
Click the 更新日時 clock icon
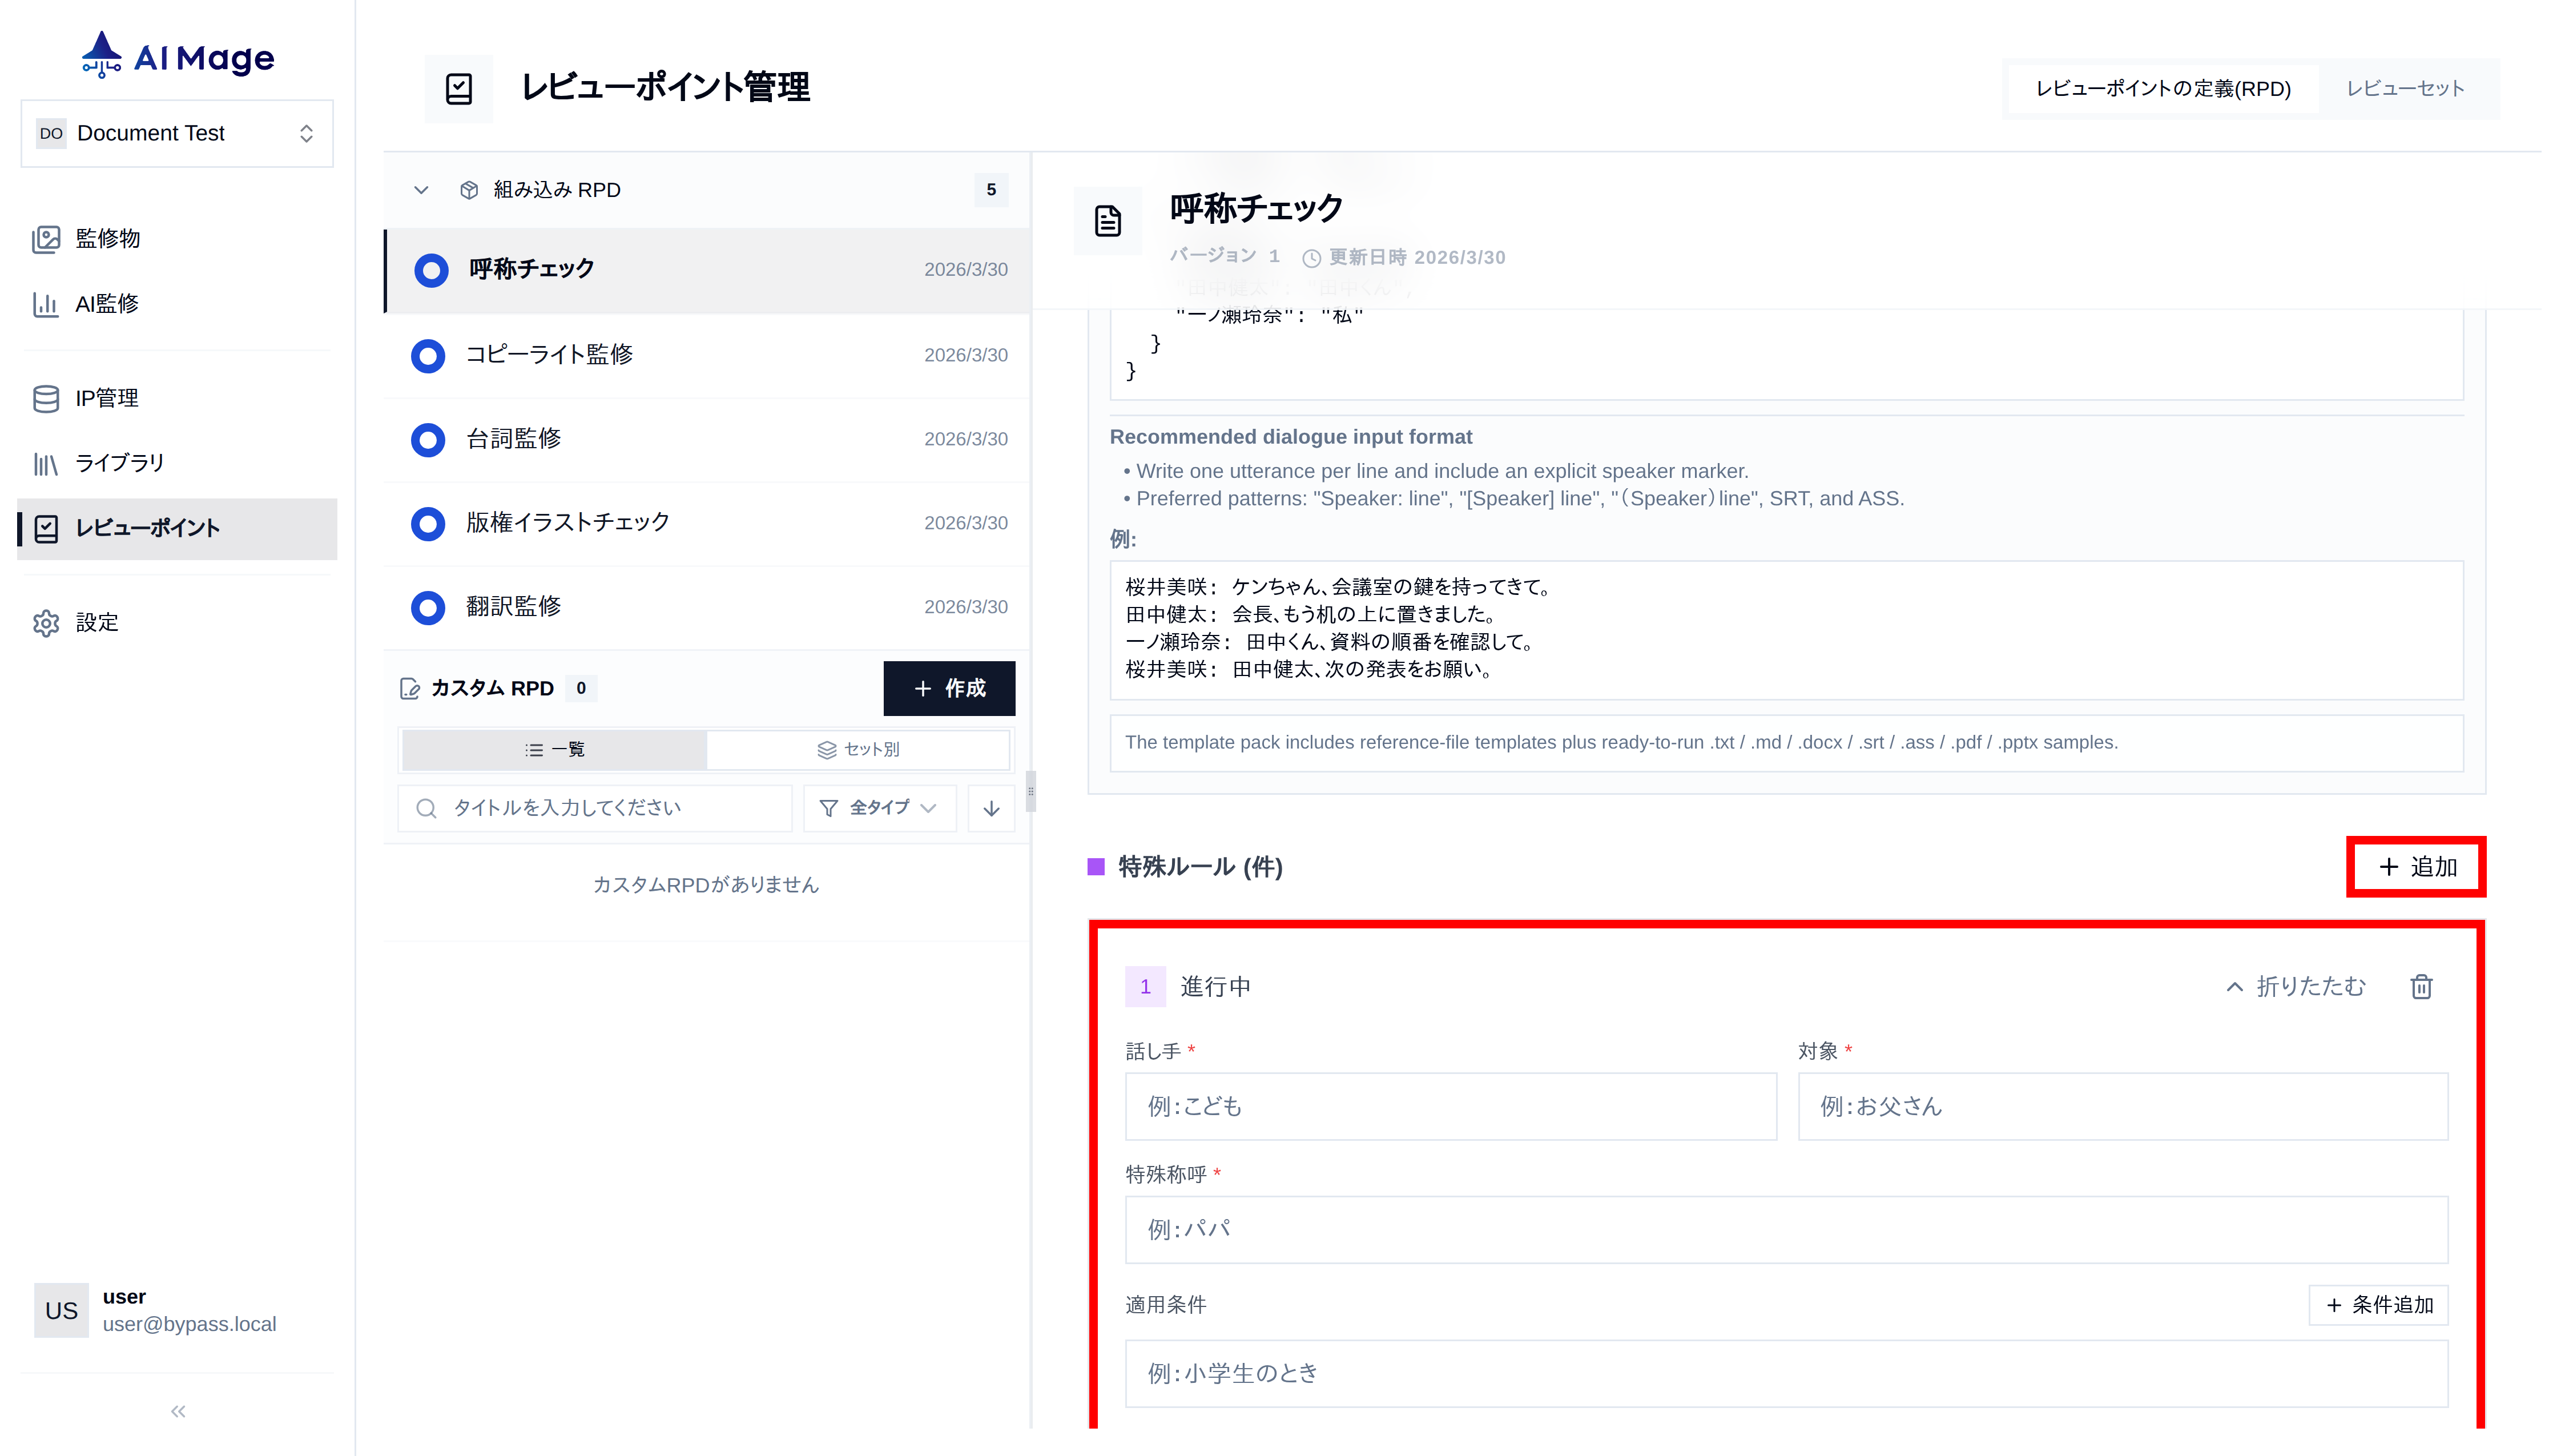(x=1311, y=258)
